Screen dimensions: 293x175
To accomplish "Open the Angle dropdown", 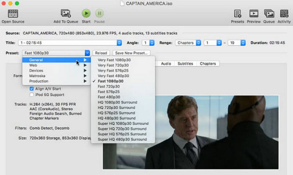I will click(148, 43).
